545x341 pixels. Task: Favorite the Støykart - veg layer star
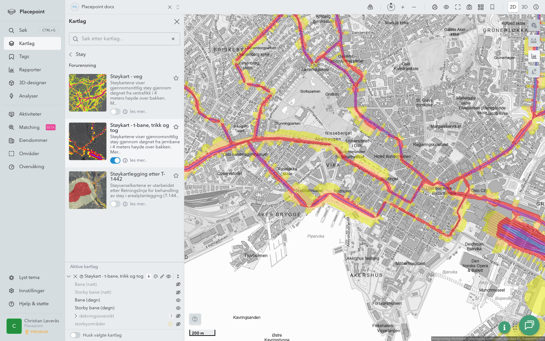coord(176,78)
